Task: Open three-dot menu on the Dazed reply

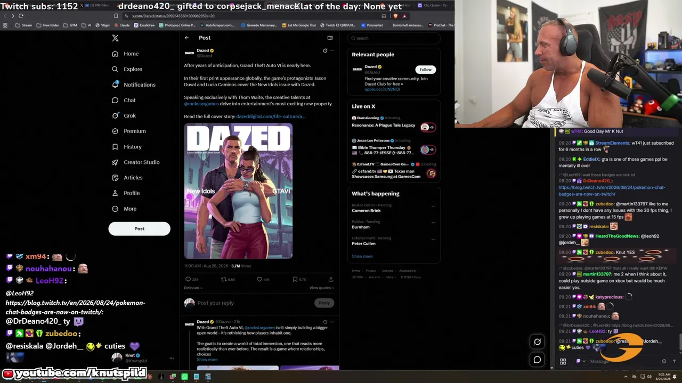Action: (x=332, y=322)
